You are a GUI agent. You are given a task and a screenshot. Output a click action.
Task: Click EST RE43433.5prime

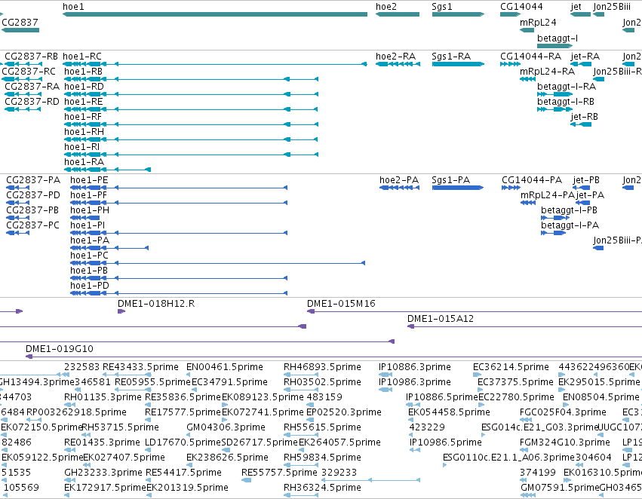point(140,367)
